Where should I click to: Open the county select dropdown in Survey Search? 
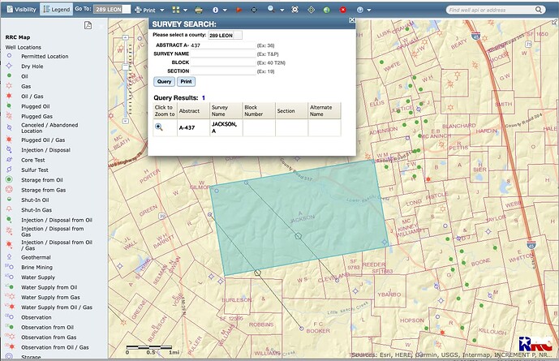[x=225, y=35]
